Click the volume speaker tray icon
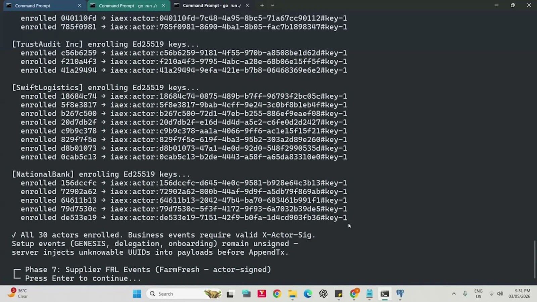 click(500, 294)
